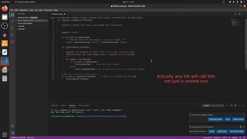Open the Search view in activity bar

(x=12, y=22)
